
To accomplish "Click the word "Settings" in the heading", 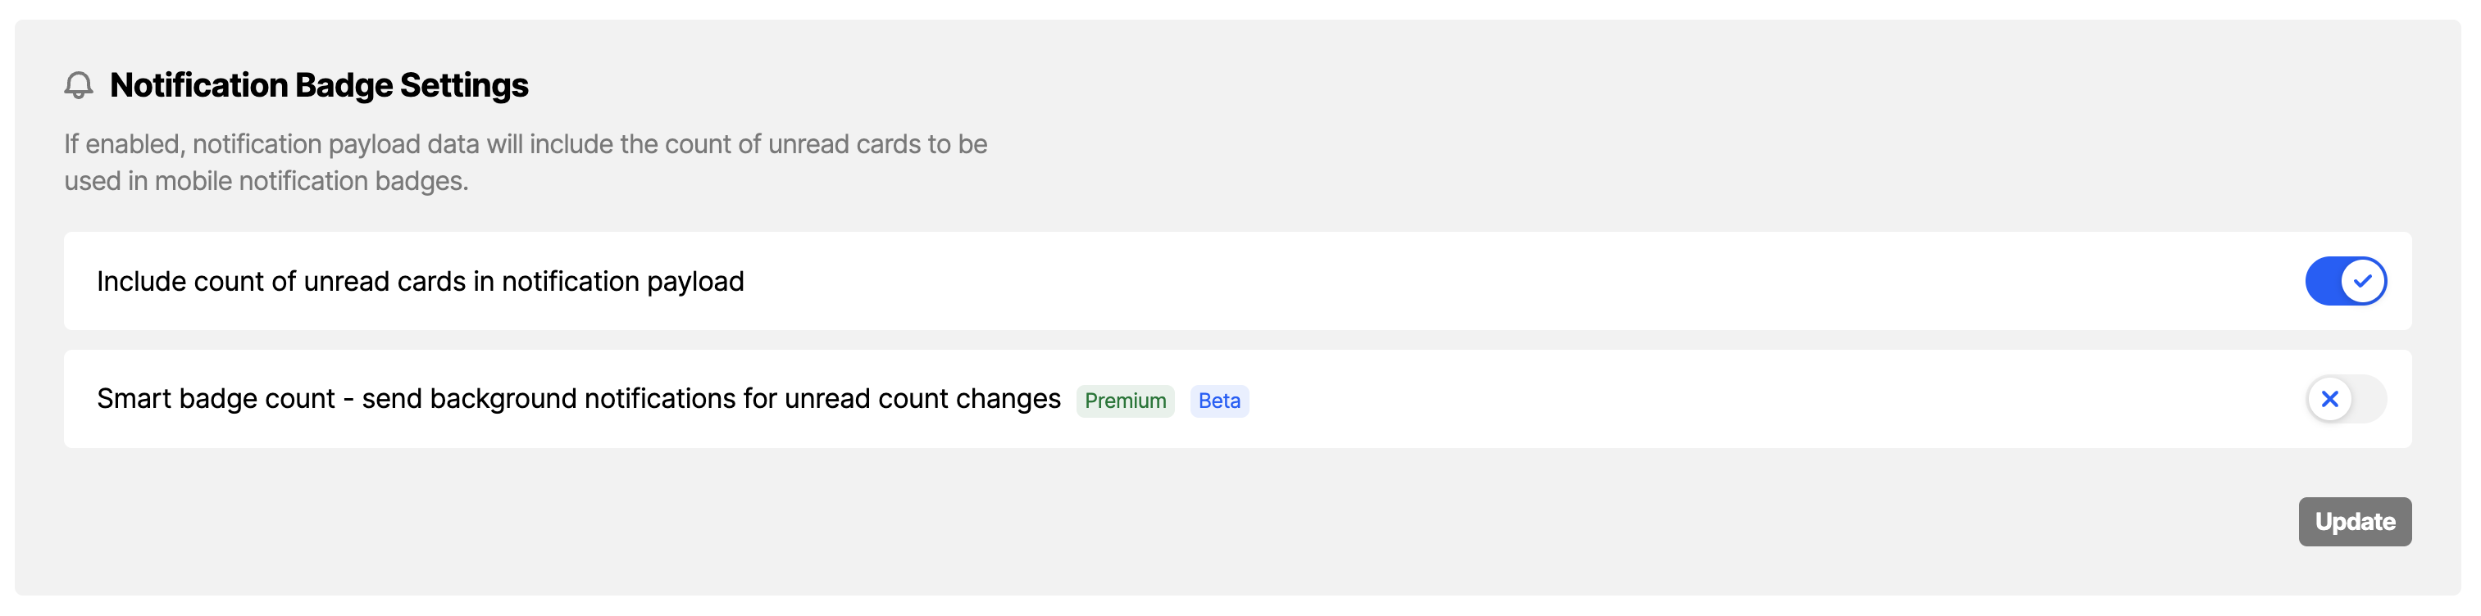I will coord(463,86).
